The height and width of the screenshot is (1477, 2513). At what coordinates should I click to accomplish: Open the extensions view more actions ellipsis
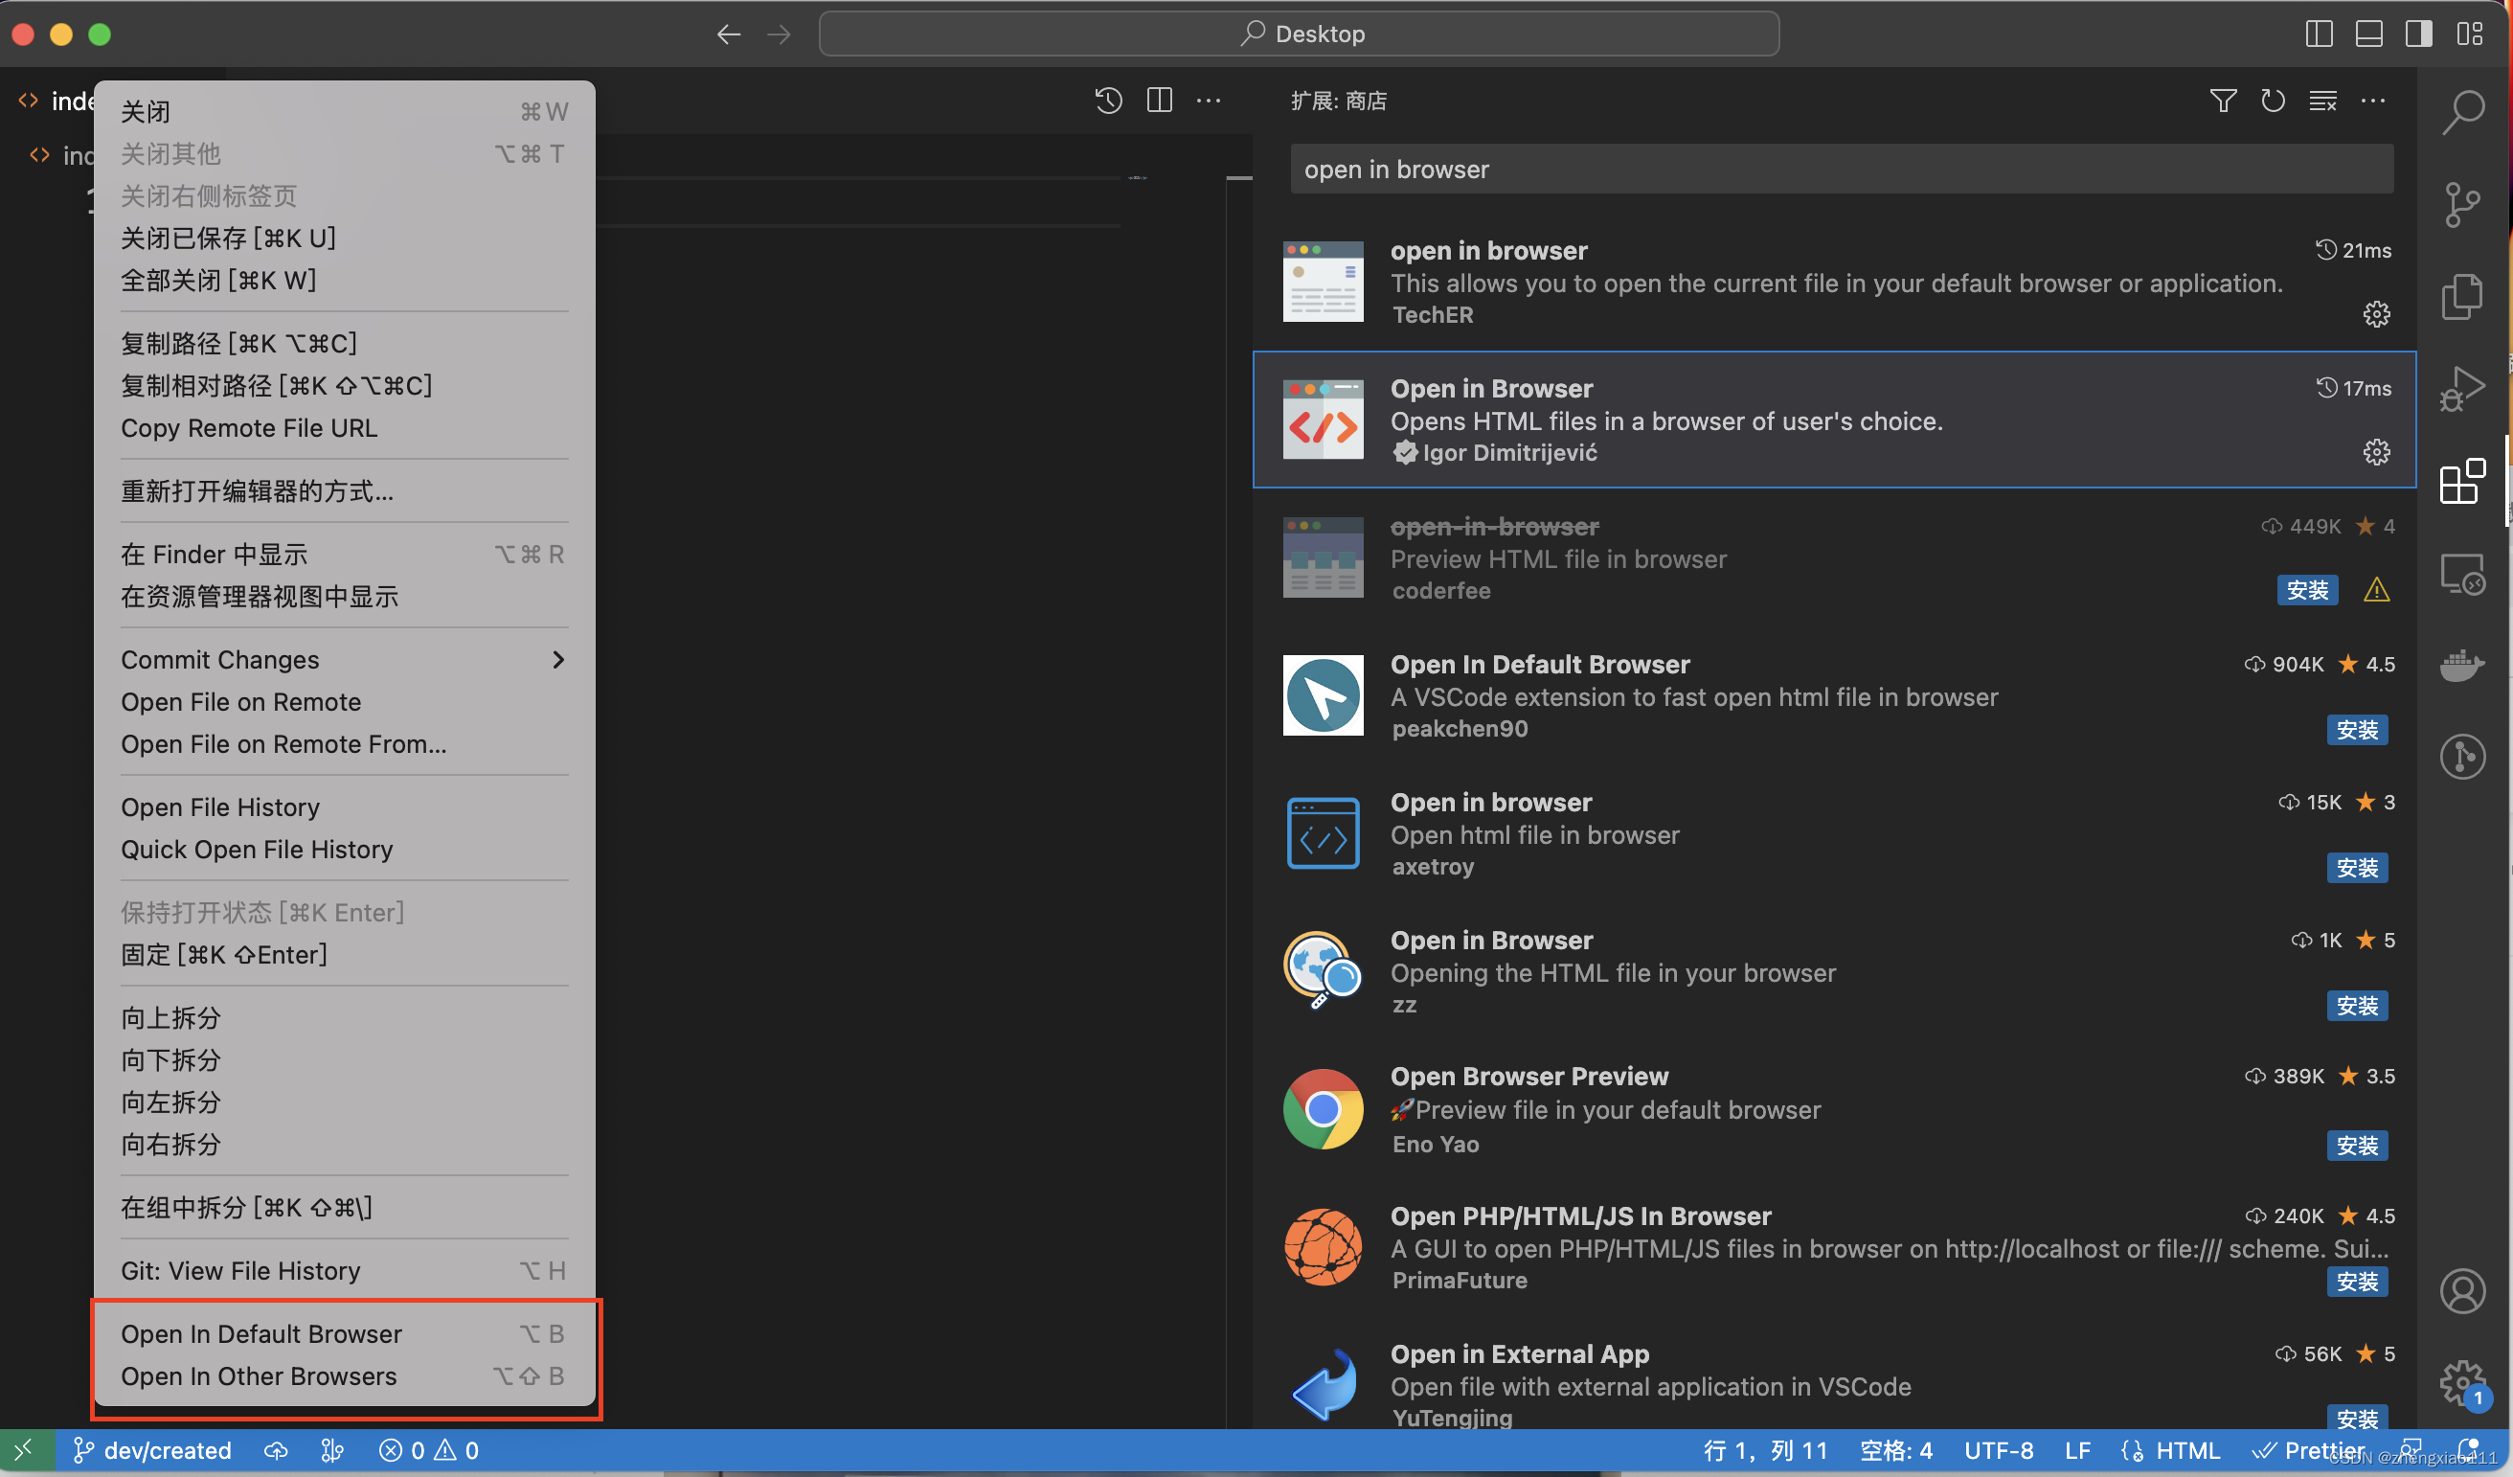point(2373,101)
